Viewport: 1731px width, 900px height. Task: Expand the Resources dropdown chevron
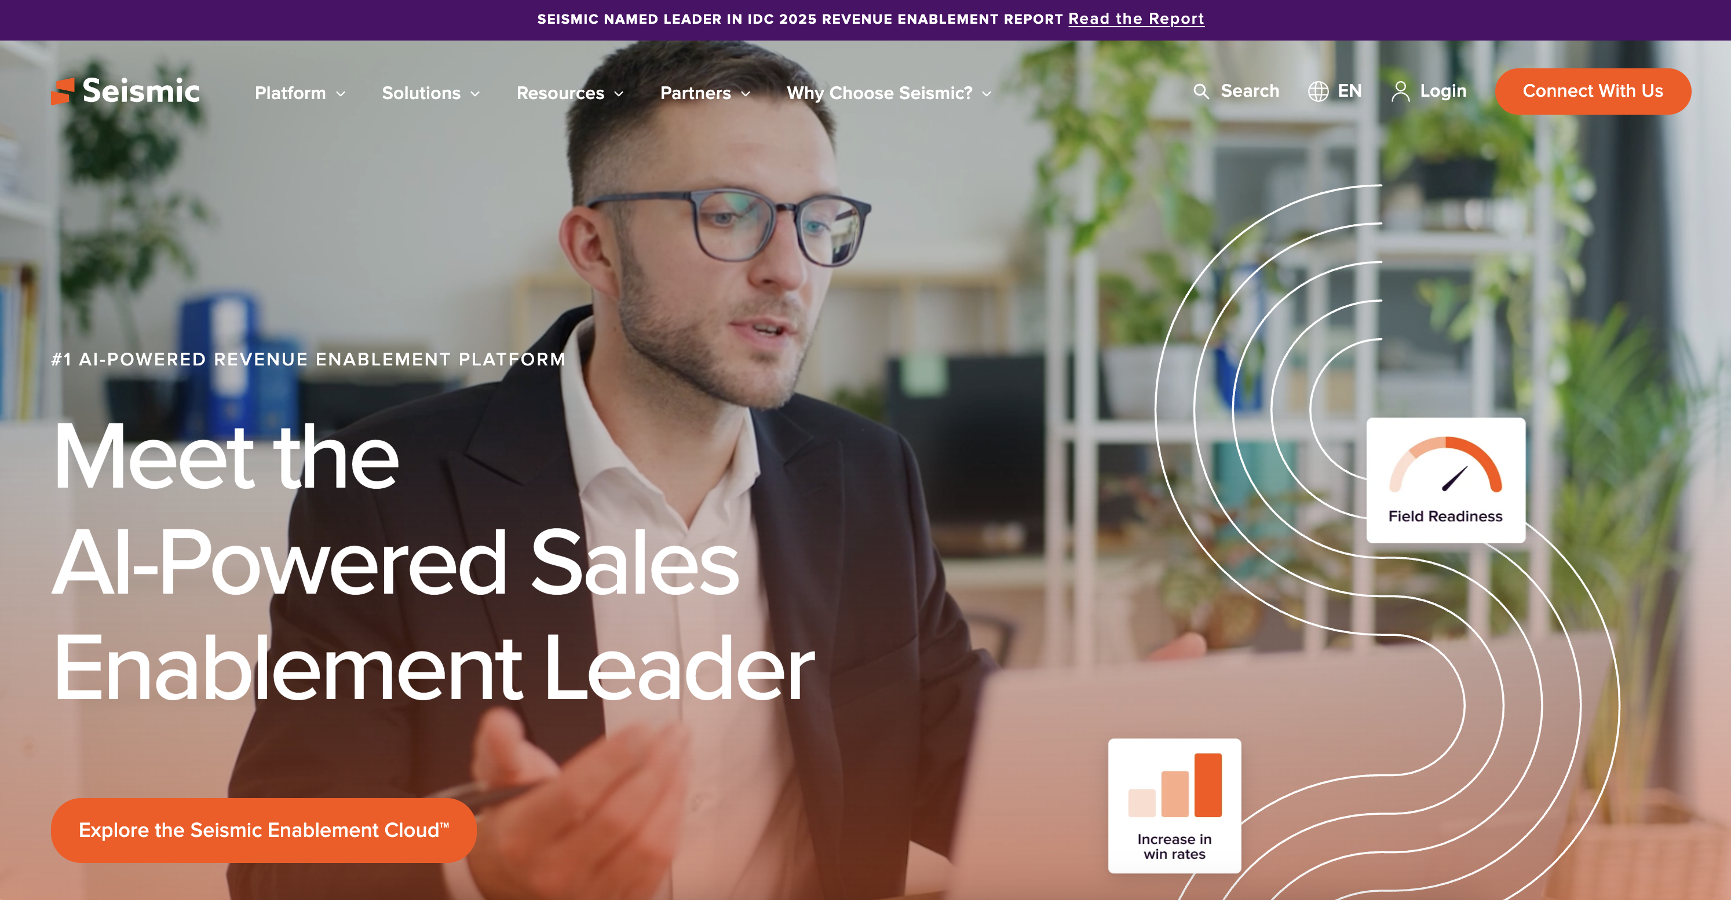coord(619,94)
